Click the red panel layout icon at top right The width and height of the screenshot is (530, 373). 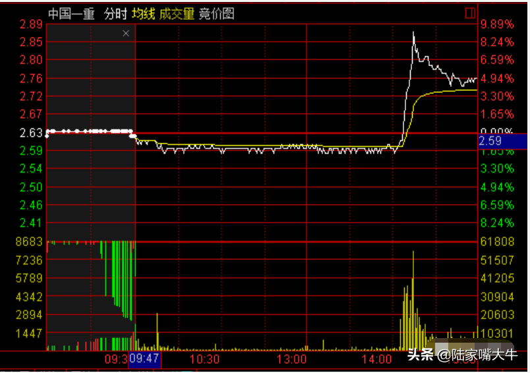pos(470,13)
